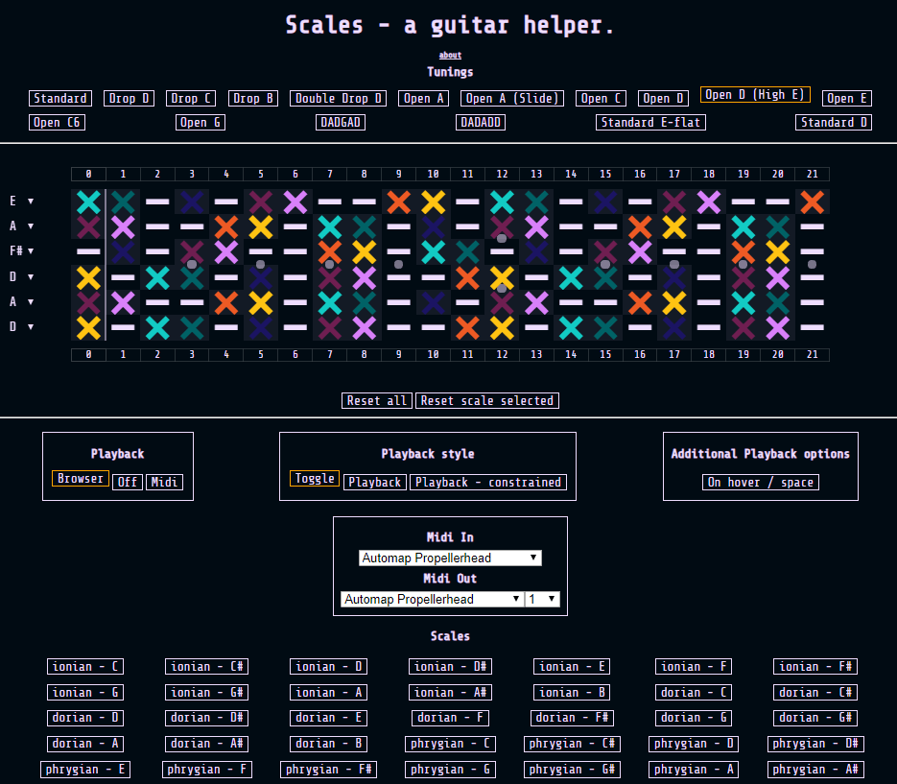Open the Midi In device dropdown
Image resolution: width=897 pixels, height=784 pixels.
coord(450,558)
